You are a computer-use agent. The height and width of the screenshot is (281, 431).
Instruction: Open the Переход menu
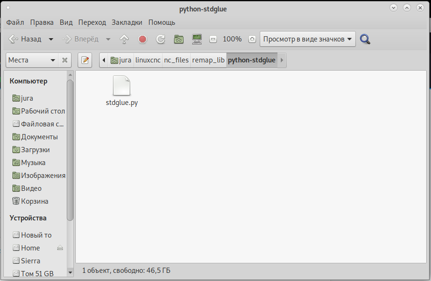click(x=92, y=22)
